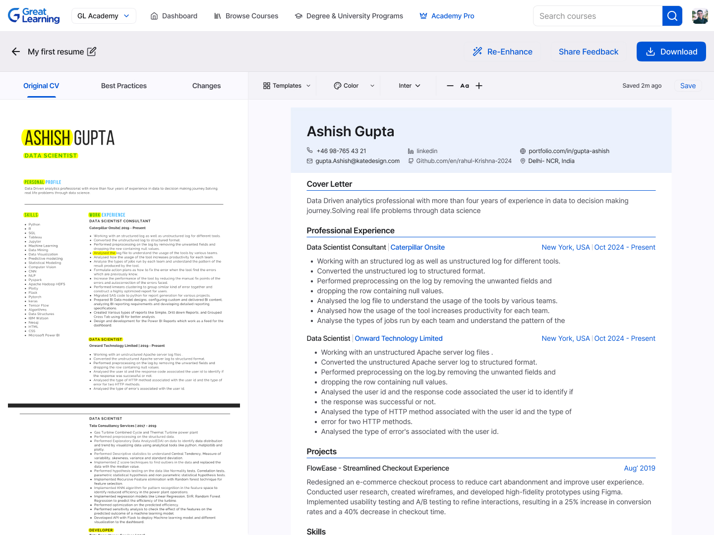Click the Download button
Viewport: 714px width, 535px height.
pyautogui.click(x=671, y=52)
